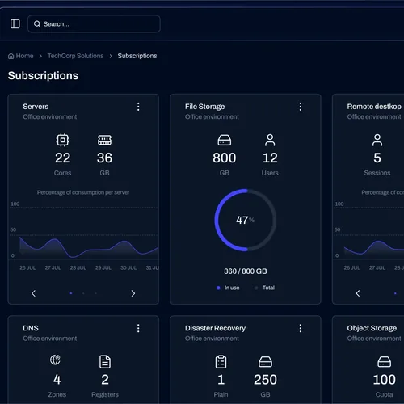Click the CPU cores icon in Servers
This screenshot has width=404, height=404.
pyautogui.click(x=63, y=140)
